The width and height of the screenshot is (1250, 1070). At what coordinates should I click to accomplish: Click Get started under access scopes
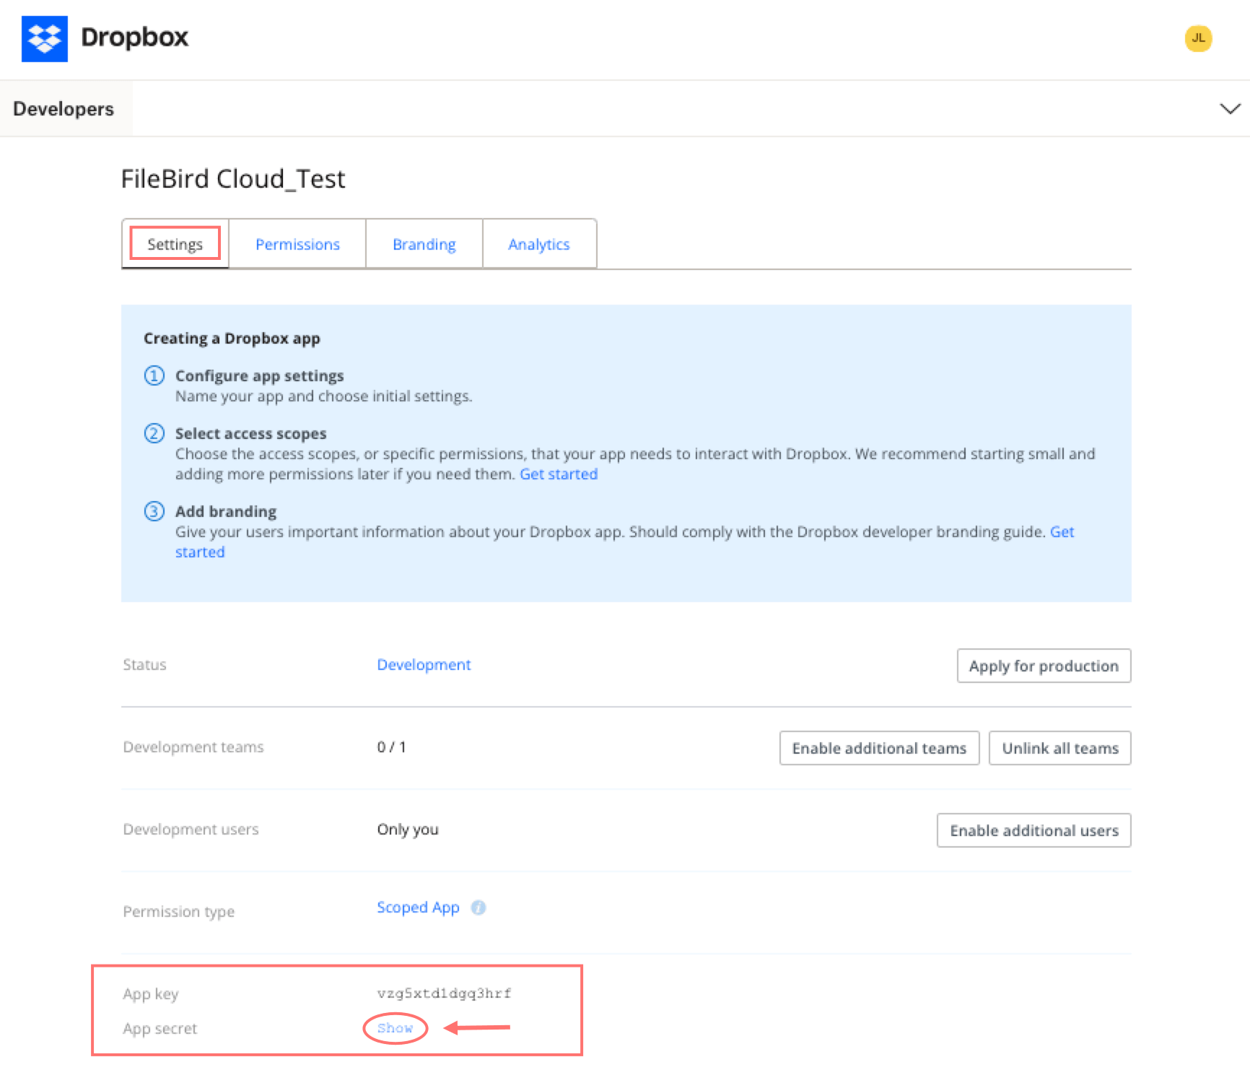[x=559, y=474]
